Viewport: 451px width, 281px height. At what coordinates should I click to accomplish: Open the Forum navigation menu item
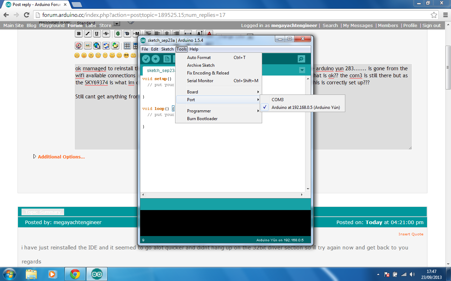pos(75,25)
